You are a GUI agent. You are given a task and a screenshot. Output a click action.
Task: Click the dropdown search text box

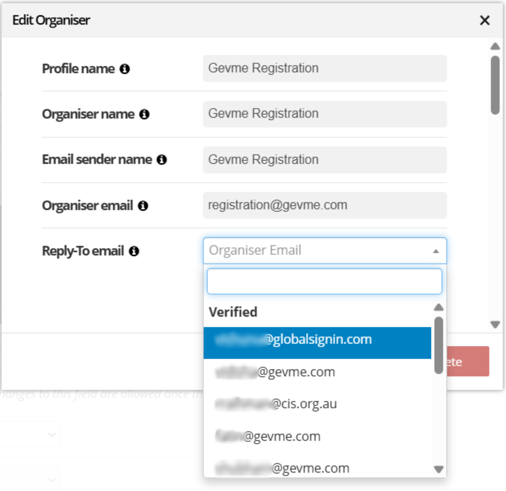point(325,281)
